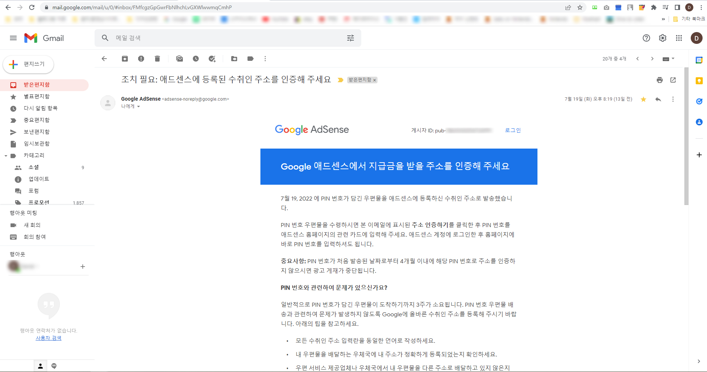The image size is (707, 372).
Task: Open input tools keyboard dropdown
Action: point(668,59)
